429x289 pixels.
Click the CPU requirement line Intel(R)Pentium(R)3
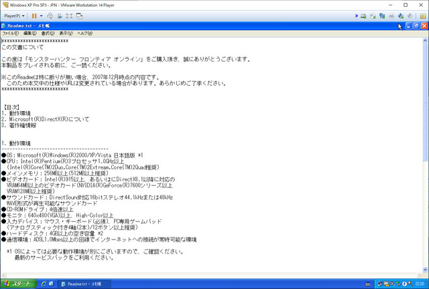(x=62, y=161)
